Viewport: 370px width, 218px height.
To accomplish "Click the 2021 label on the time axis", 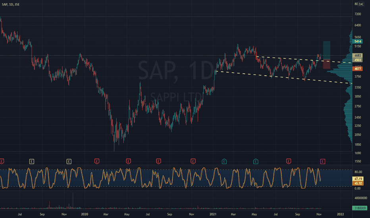I will click(213, 214).
